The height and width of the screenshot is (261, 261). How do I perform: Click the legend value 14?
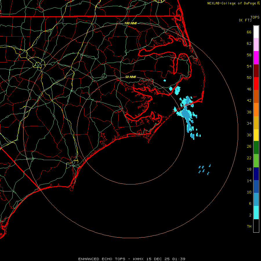click(249, 181)
